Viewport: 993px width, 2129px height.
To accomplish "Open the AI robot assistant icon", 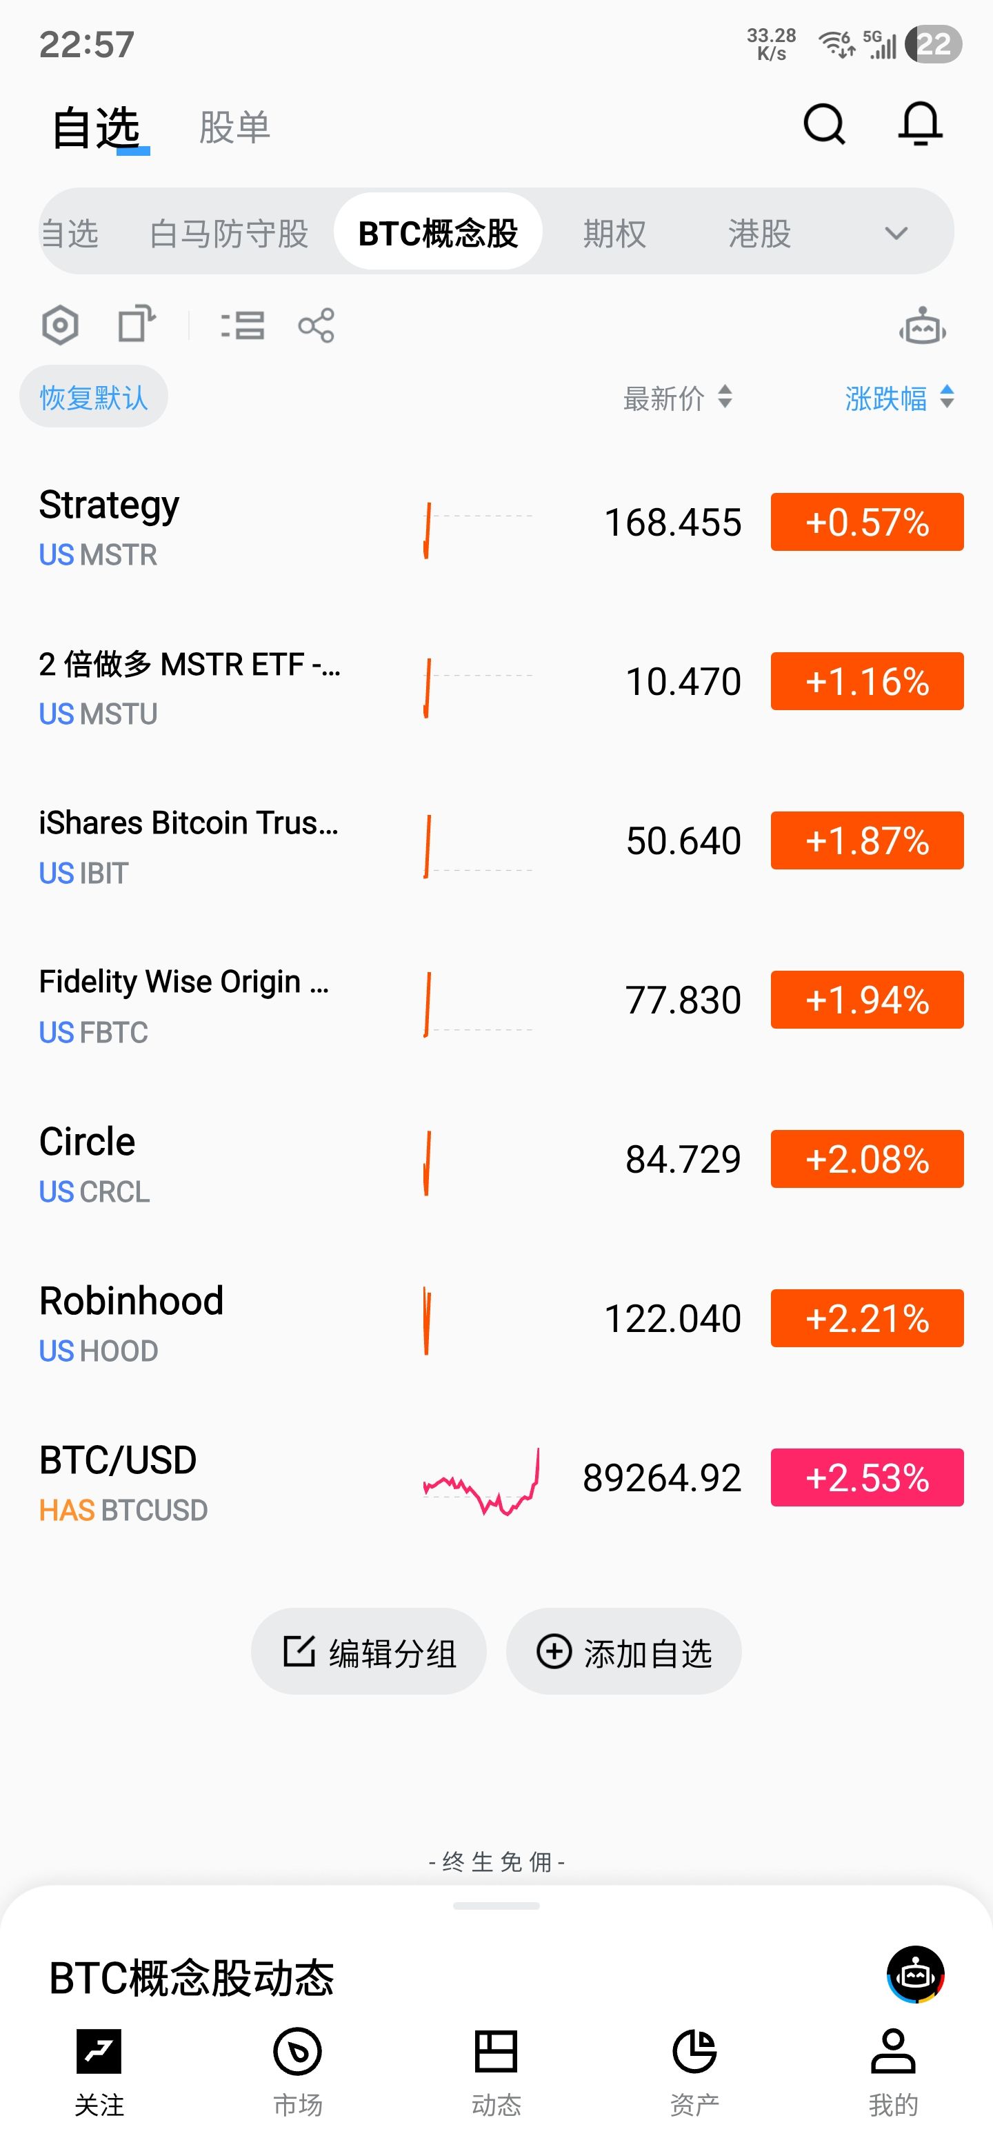I will (x=922, y=327).
